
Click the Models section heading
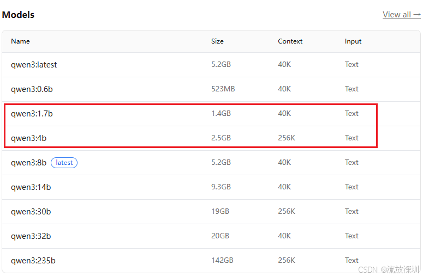tap(18, 15)
